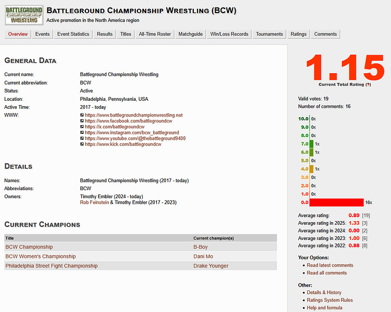This screenshot has width=391, height=312.
Task: View the Tournaments tab
Action: (x=269, y=34)
